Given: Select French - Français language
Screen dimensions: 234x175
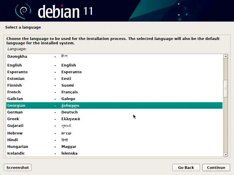Looking at the screenshot, I should [x=114, y=92].
